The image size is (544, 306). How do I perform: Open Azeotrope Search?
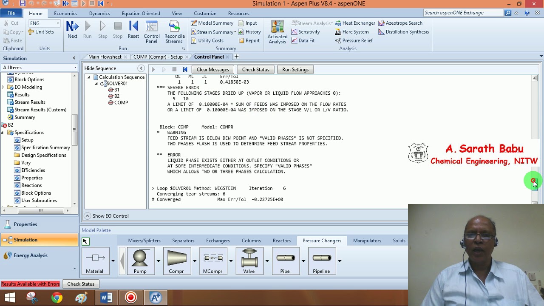pos(400,23)
